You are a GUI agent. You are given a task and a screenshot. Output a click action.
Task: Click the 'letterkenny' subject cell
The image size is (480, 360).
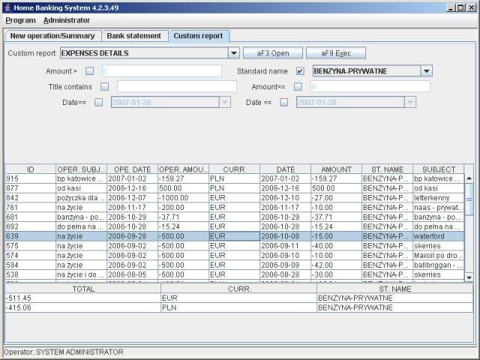point(439,198)
